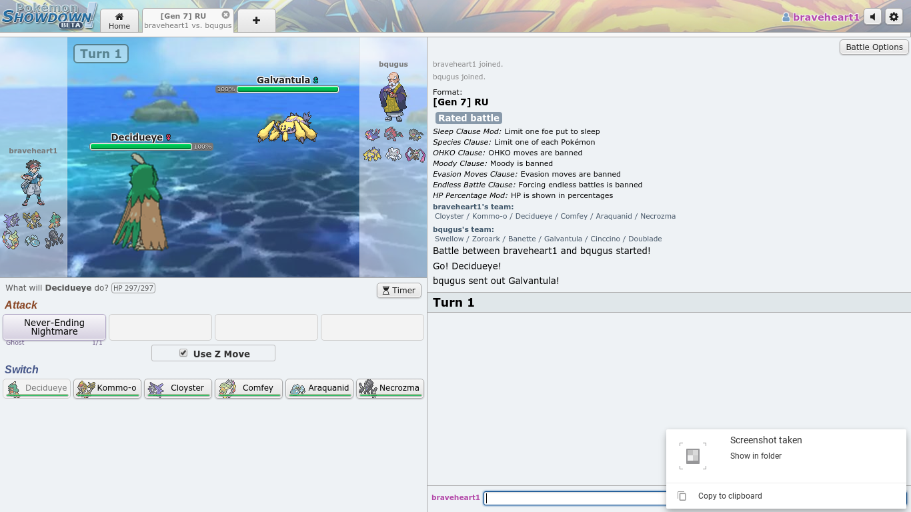Viewport: 911px width, 512px height.
Task: Click the Turn 1 heading in the battle log
Action: pyautogui.click(x=453, y=303)
